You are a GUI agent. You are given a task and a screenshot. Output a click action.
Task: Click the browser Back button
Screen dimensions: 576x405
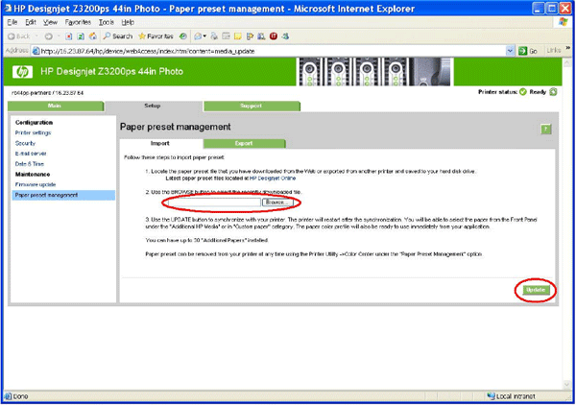[x=19, y=36]
